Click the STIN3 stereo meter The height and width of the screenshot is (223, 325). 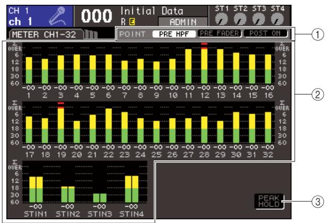click(x=100, y=198)
